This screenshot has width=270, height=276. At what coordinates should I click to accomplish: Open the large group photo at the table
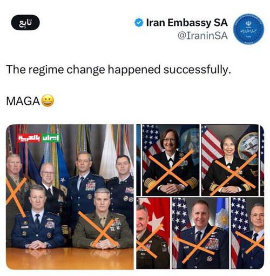click(x=70, y=197)
